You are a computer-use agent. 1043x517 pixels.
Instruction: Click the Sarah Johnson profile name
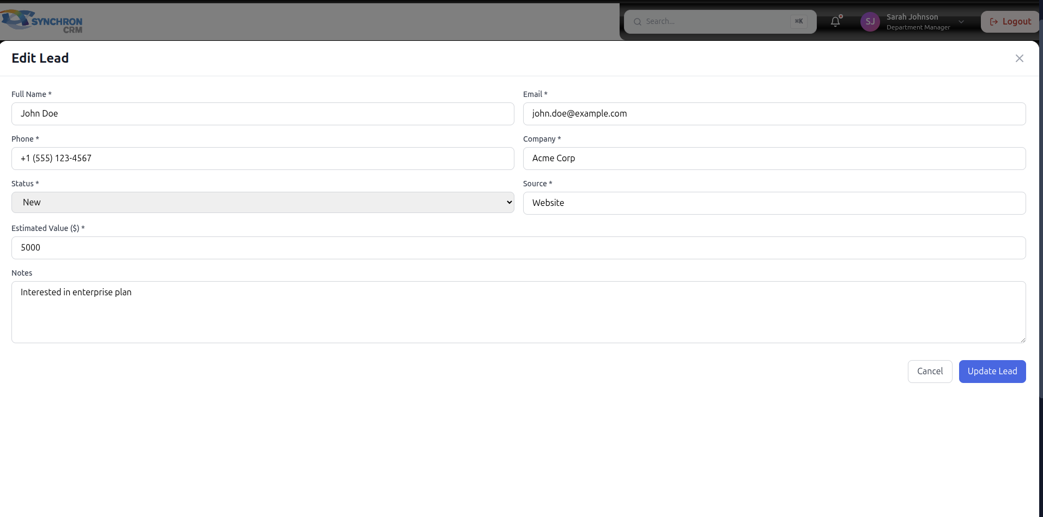912,17
